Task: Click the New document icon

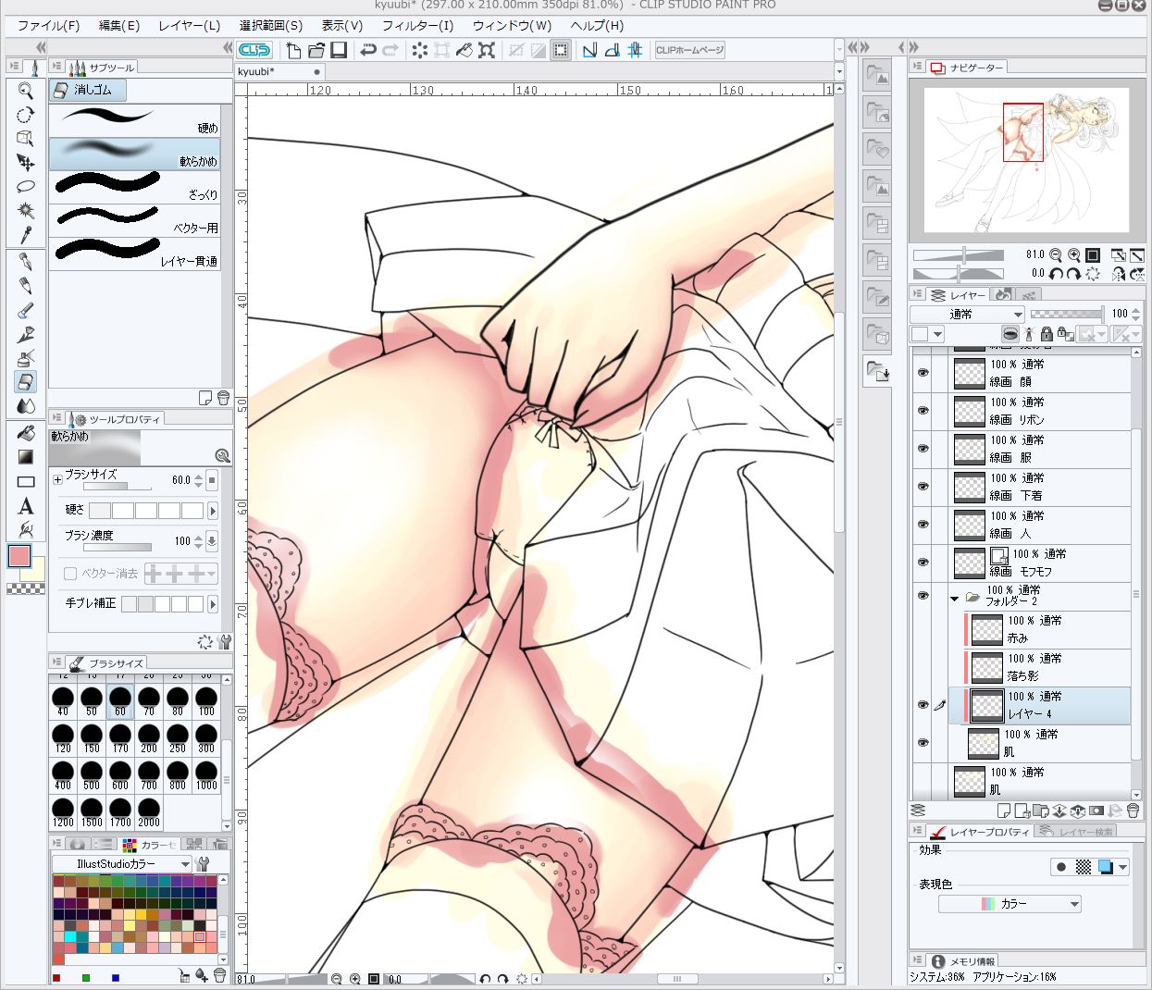Action: [x=294, y=50]
